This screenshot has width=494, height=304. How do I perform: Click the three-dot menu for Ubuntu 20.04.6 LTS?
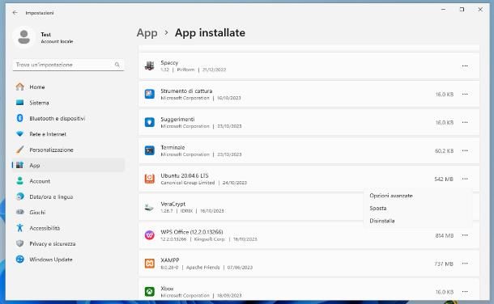pos(465,179)
